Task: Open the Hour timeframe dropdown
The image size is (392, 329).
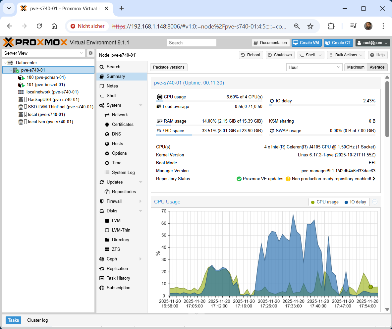Action: (x=314, y=67)
